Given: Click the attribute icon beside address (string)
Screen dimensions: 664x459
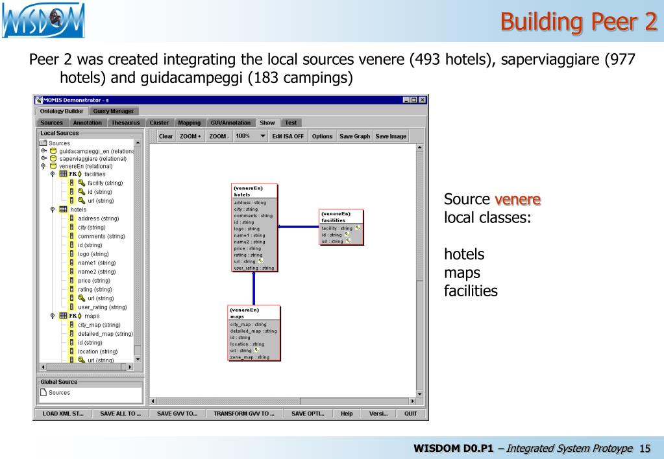Looking at the screenshot, I should [71, 218].
